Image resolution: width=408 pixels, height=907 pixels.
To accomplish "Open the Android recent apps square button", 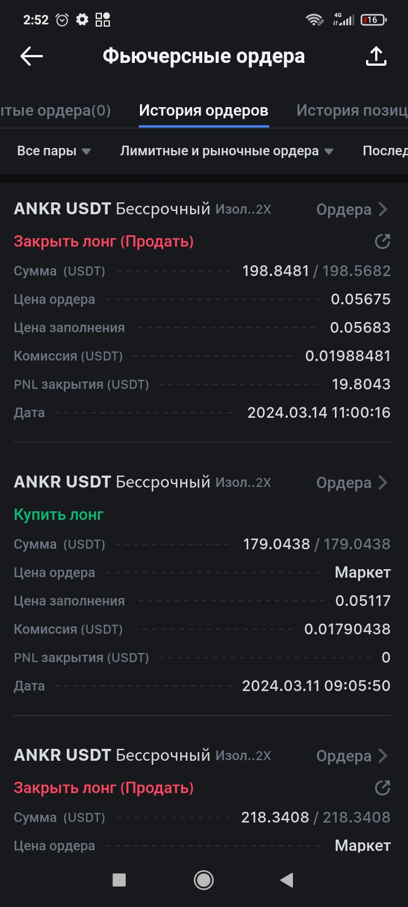I will point(119,880).
